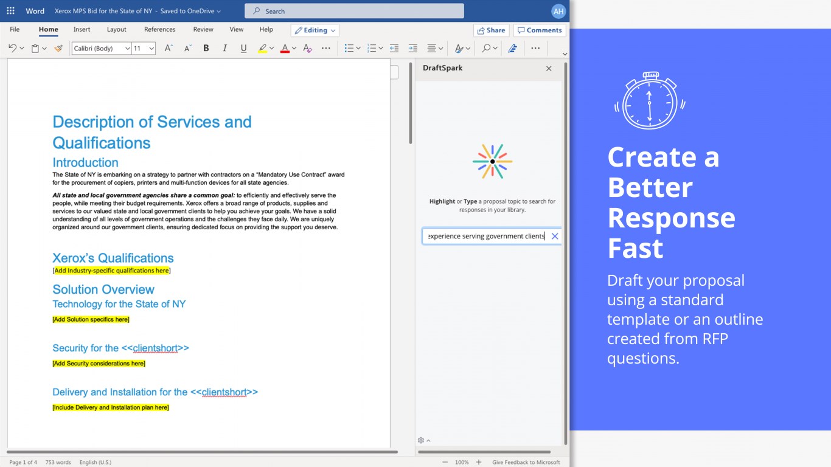
Task: Decrease the paragraph indent
Action: pyautogui.click(x=394, y=48)
